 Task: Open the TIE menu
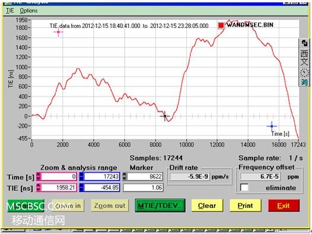point(9,11)
